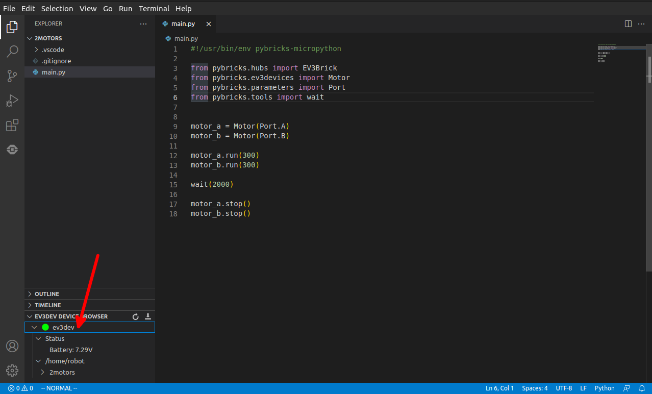Viewport: 652px width, 394px height.
Task: Open the Run and Debug view
Action: pos(12,101)
